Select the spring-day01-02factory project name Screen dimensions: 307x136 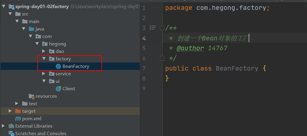(42, 7)
